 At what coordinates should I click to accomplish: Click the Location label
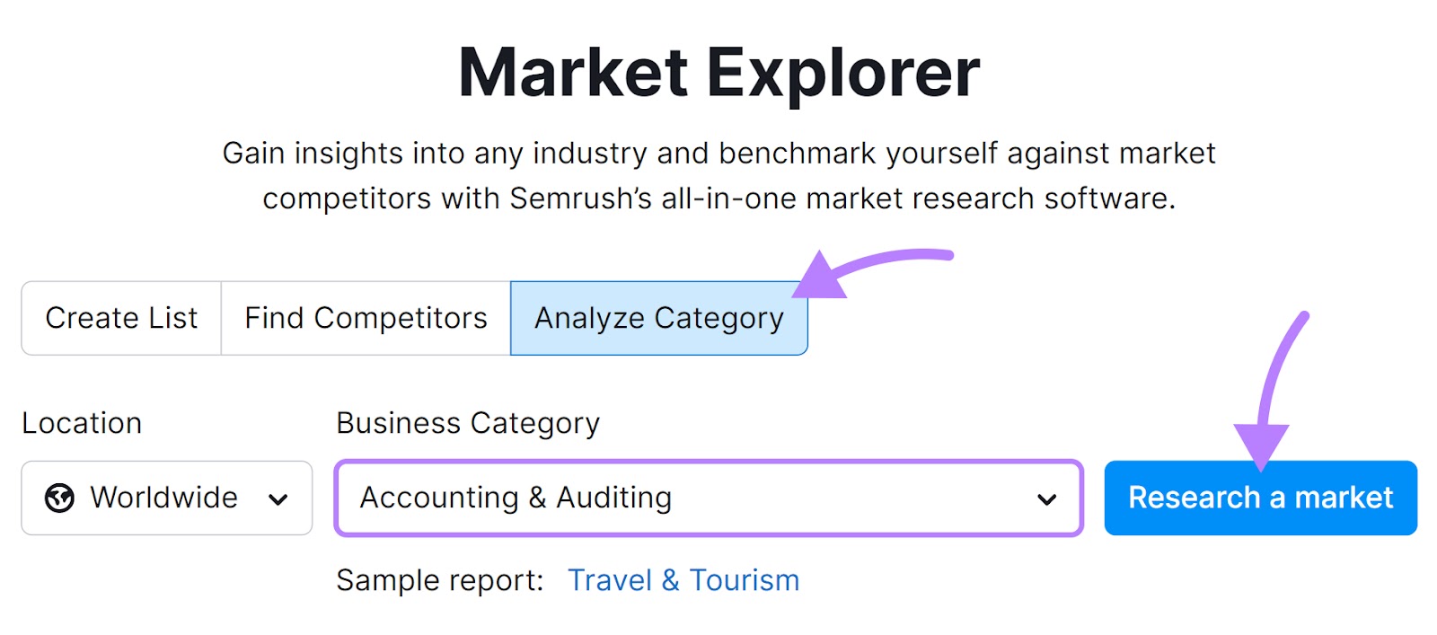(82, 422)
